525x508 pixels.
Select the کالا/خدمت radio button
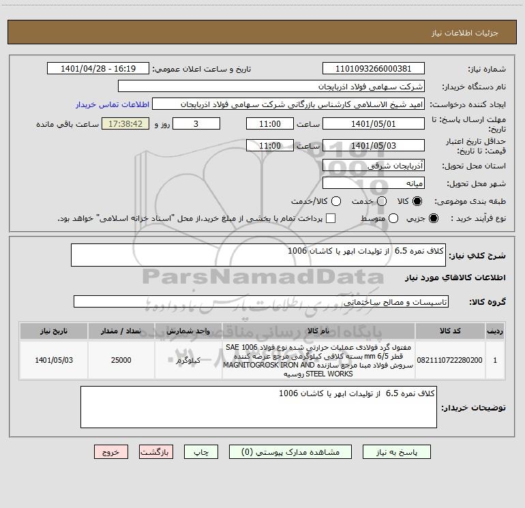coord(336,201)
